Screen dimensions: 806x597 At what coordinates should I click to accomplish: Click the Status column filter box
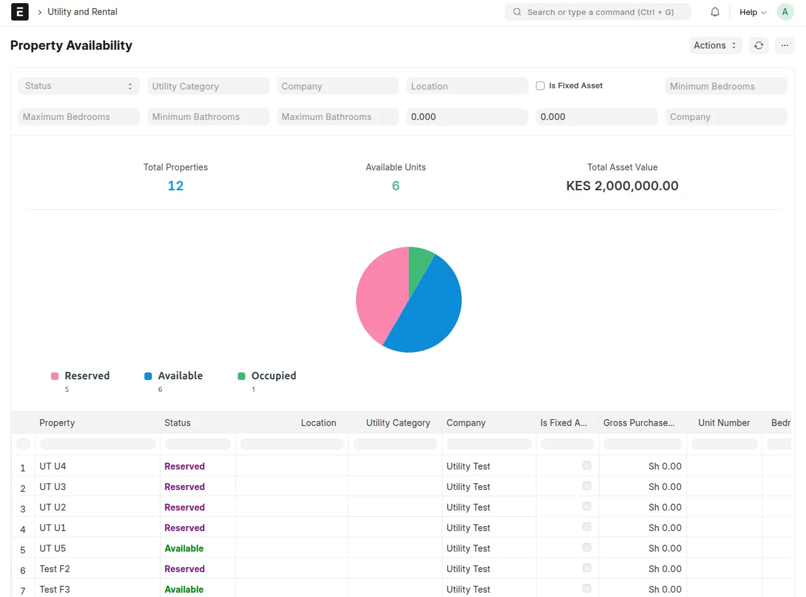click(x=198, y=444)
